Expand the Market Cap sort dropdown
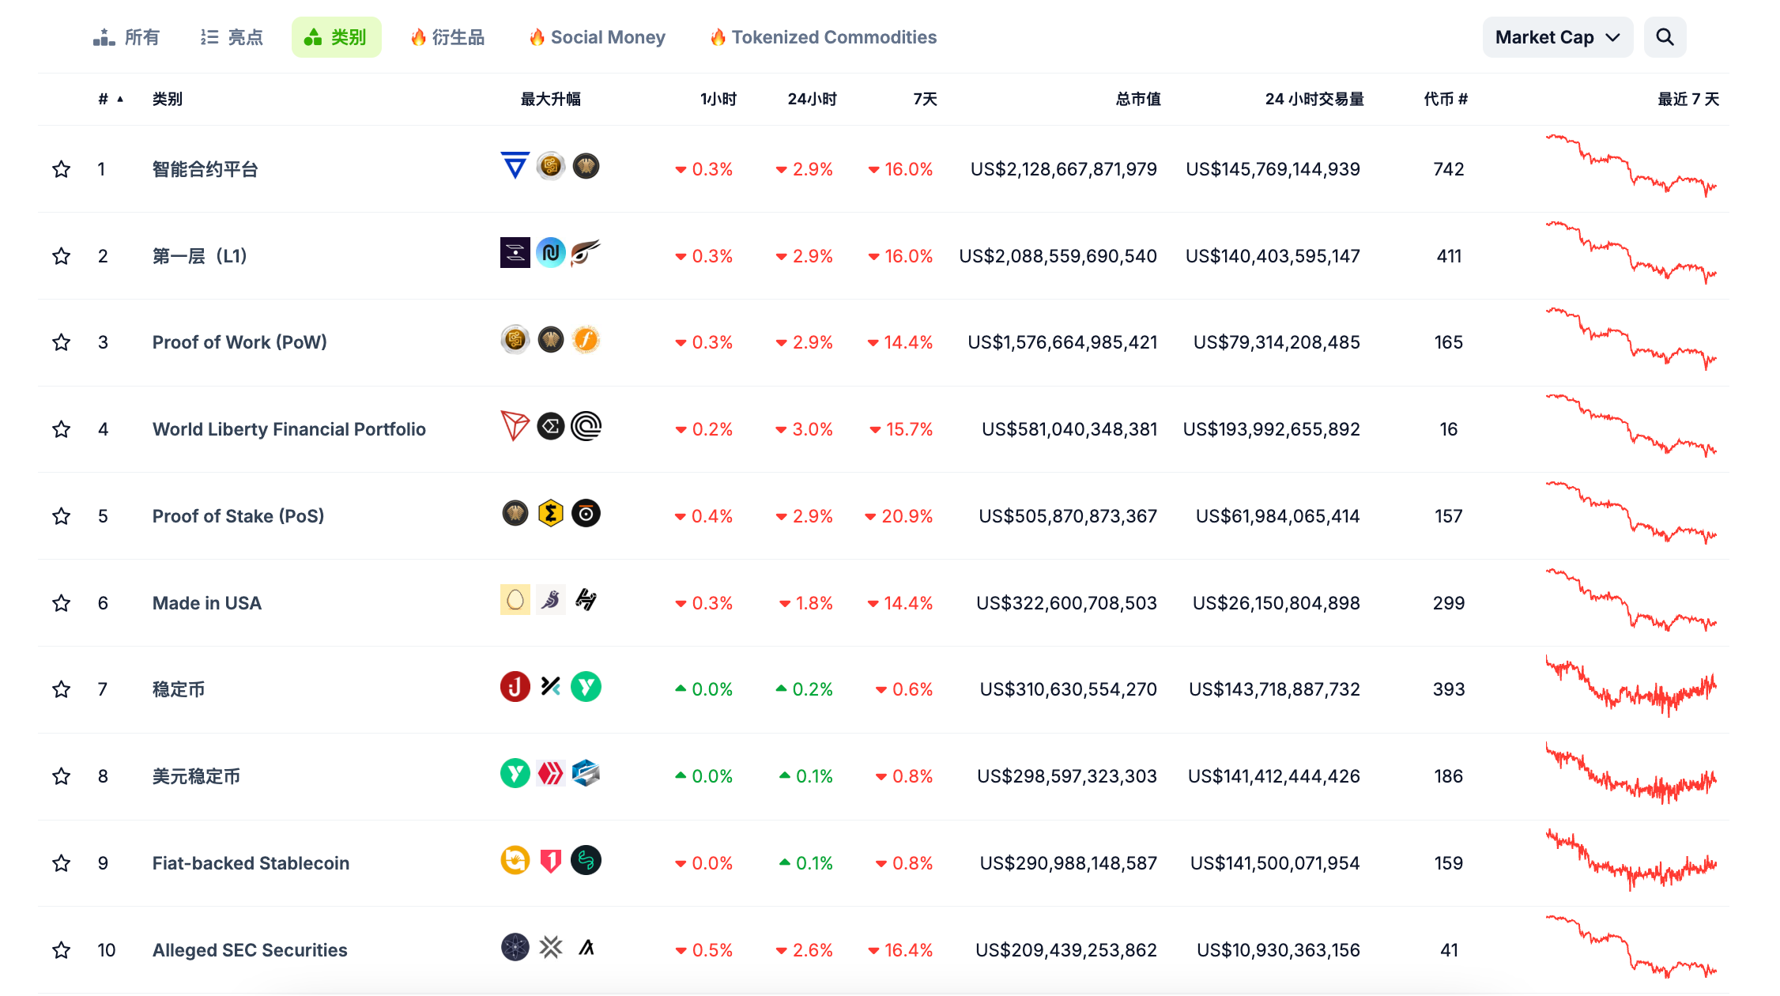 click(1557, 37)
